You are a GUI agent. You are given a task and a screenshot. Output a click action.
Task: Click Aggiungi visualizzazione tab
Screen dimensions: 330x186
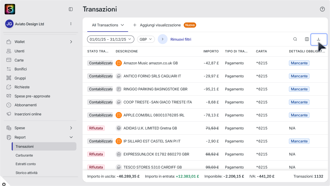point(160,25)
